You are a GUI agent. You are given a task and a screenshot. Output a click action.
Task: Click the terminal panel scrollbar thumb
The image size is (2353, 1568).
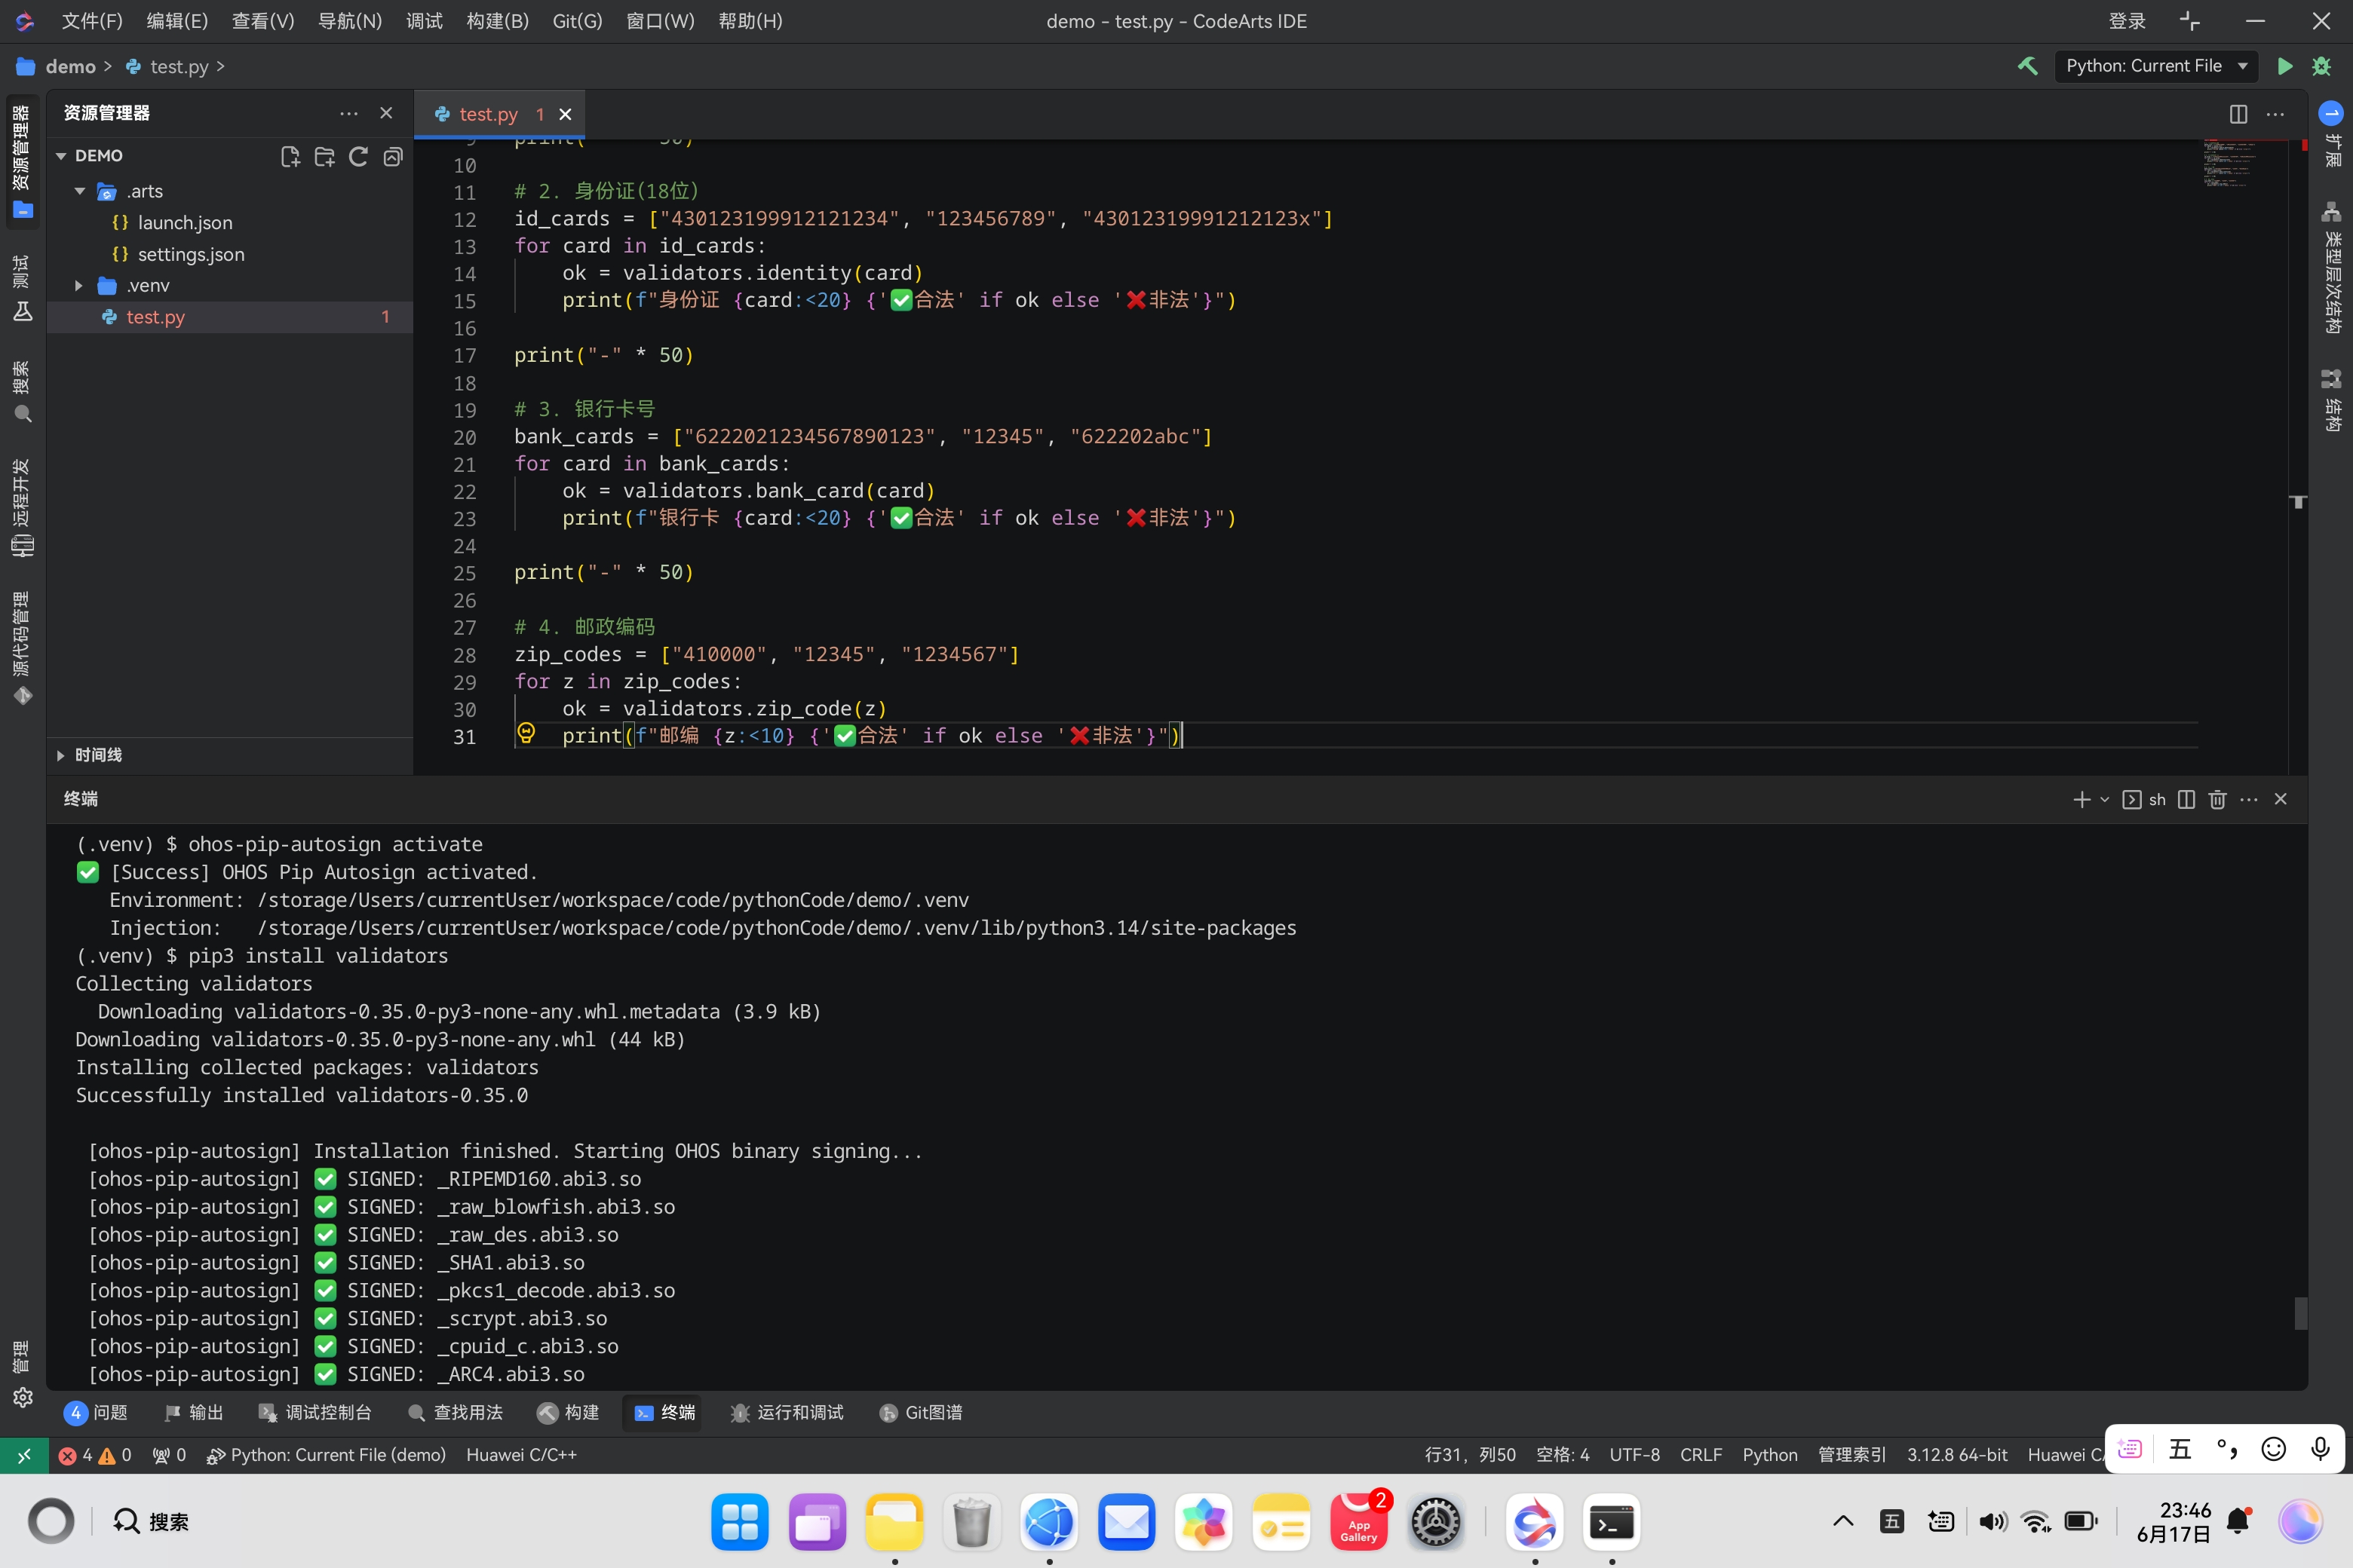tap(2300, 1313)
